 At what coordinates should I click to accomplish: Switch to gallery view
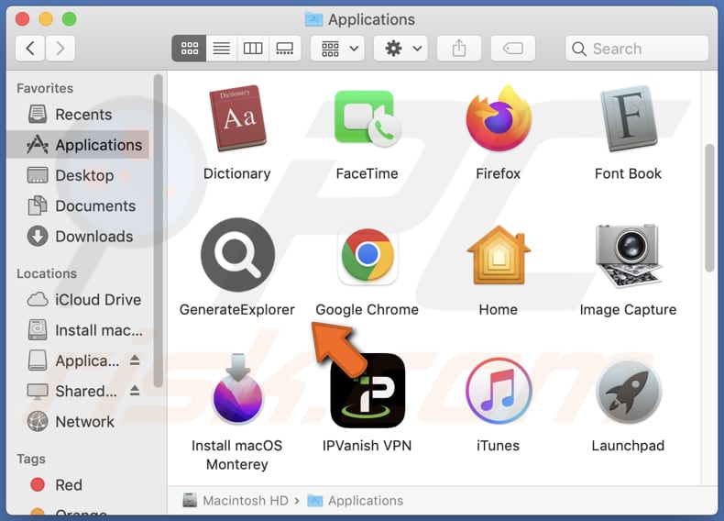pyautogui.click(x=284, y=48)
